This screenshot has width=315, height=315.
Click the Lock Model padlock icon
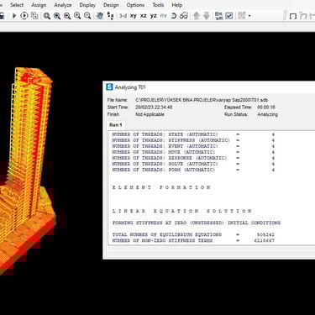point(2,16)
